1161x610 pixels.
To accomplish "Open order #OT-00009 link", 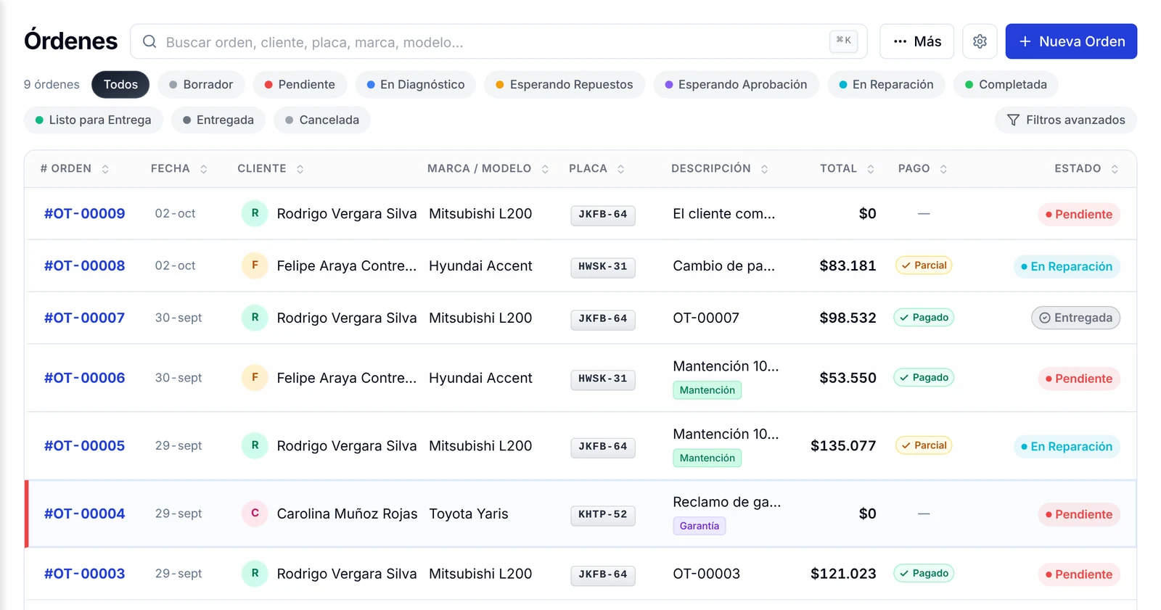I will click(84, 213).
